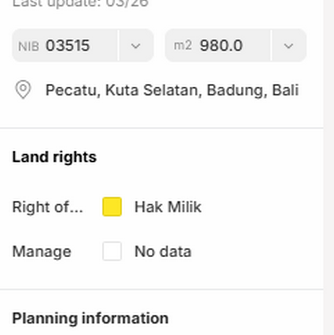Image resolution: width=334 pixels, height=335 pixels.
Task: Open the m2 area dropdown arrow
Action: [x=288, y=46]
